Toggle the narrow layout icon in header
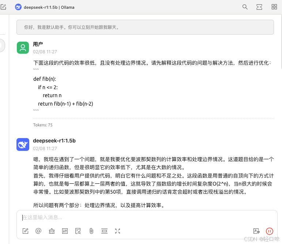The height and width of the screenshot is (244, 282). [x=259, y=7]
